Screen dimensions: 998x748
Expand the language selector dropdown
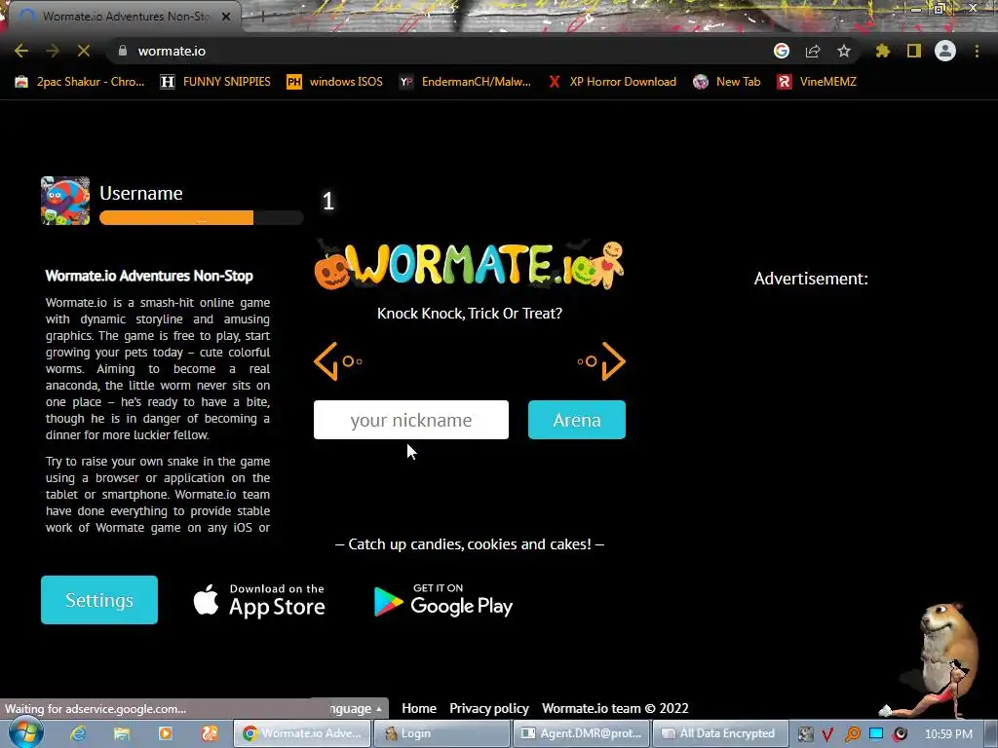[354, 709]
